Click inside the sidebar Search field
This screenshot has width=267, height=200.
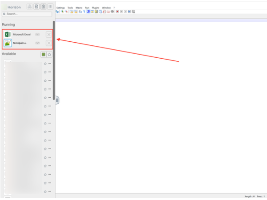[x=27, y=14]
